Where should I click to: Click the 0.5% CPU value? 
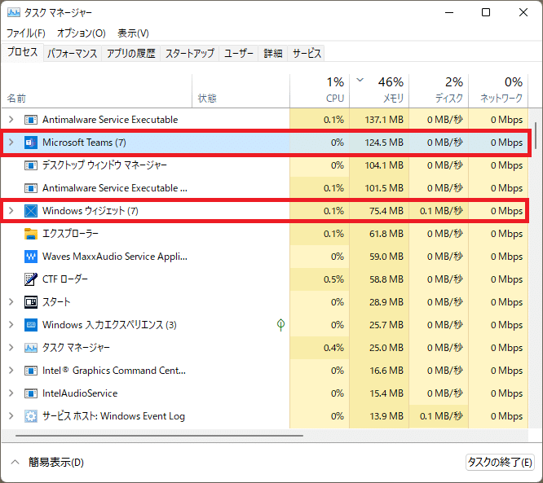tap(333, 279)
